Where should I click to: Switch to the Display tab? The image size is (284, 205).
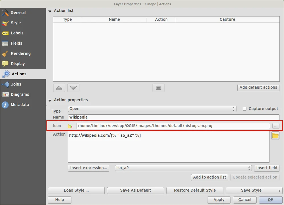pyautogui.click(x=18, y=64)
